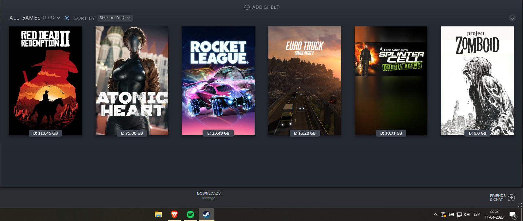Click the ALL GAMES shelf title

pos(25,18)
